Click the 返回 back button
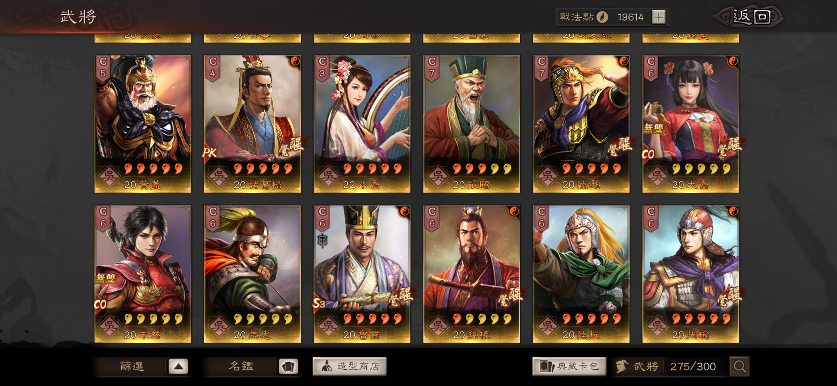 (748, 17)
